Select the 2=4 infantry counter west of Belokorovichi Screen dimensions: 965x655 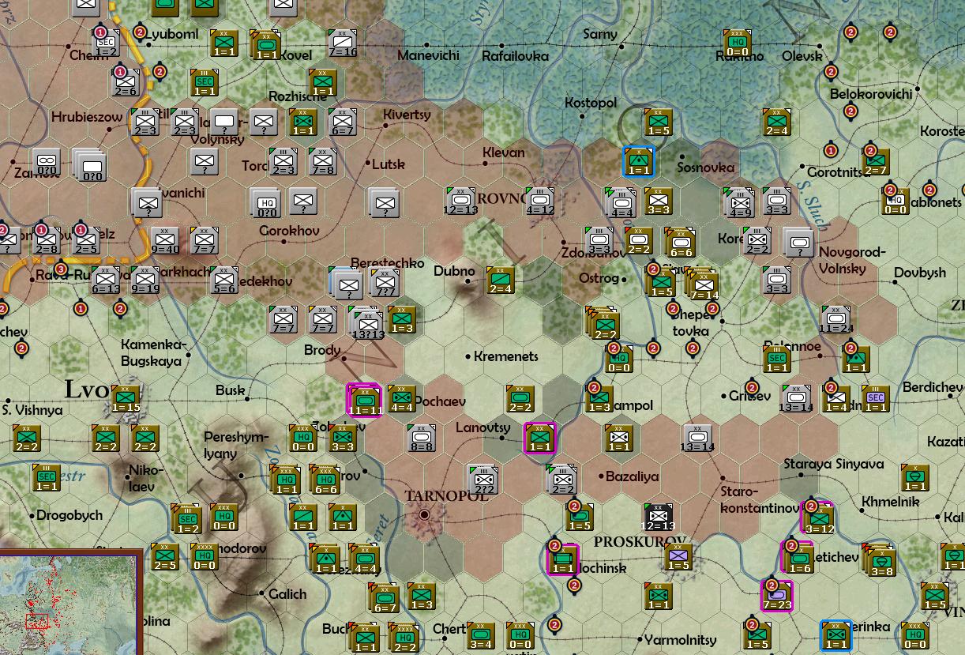(x=777, y=122)
